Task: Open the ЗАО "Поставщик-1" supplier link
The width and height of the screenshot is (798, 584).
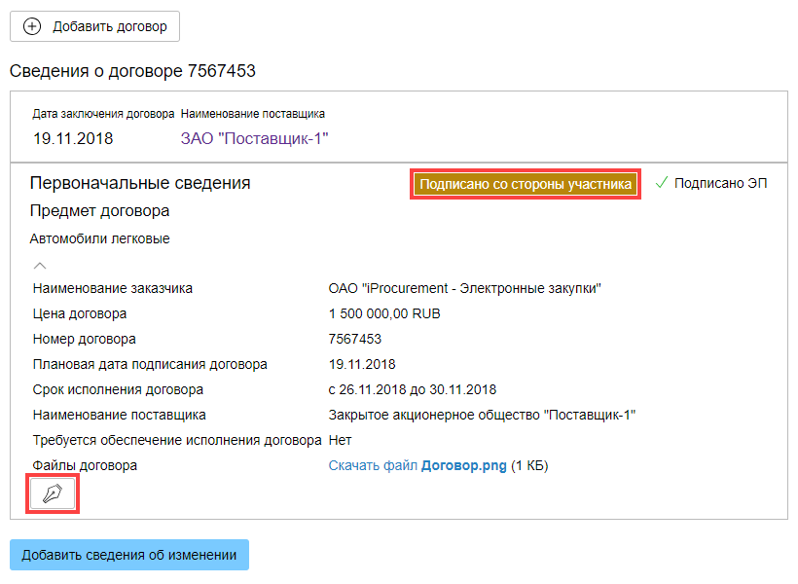Action: pos(254,138)
